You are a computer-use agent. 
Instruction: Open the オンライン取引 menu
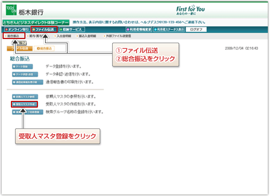(17, 30)
